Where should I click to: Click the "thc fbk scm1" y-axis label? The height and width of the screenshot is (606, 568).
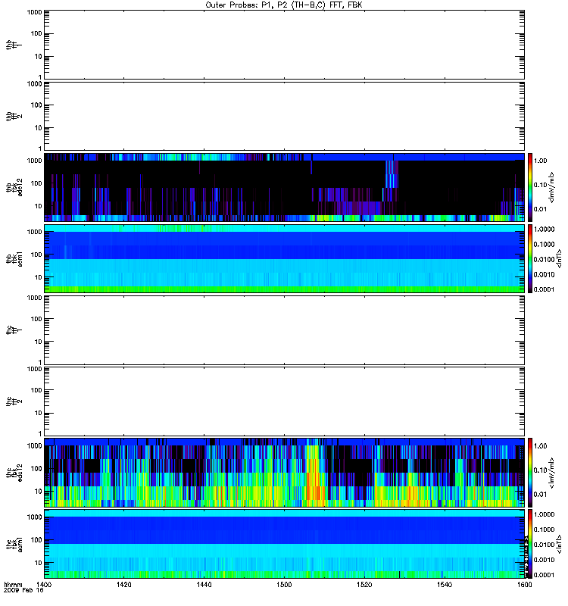pyautogui.click(x=14, y=544)
